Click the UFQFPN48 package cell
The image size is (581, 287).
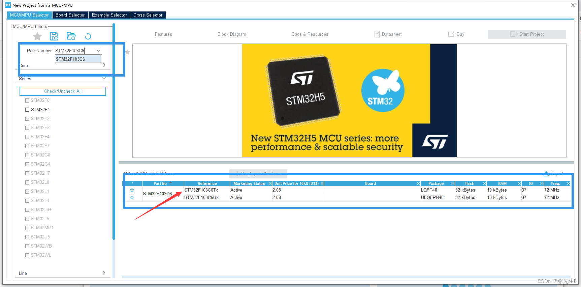(438, 198)
